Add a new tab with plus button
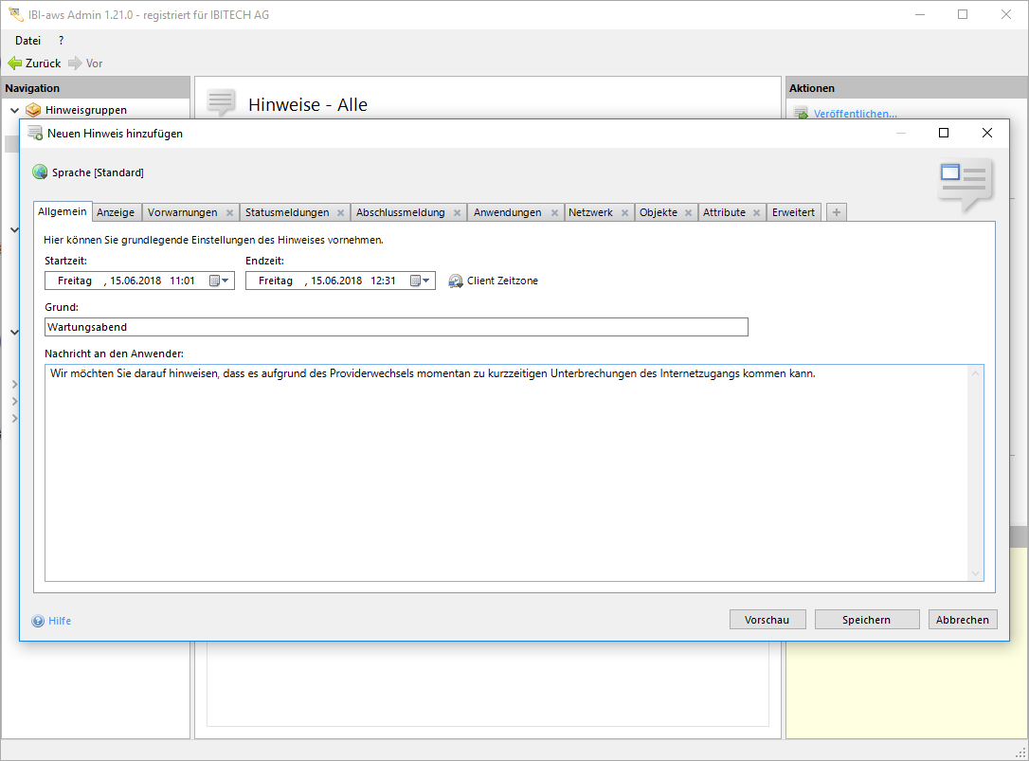The image size is (1029, 761). [836, 212]
